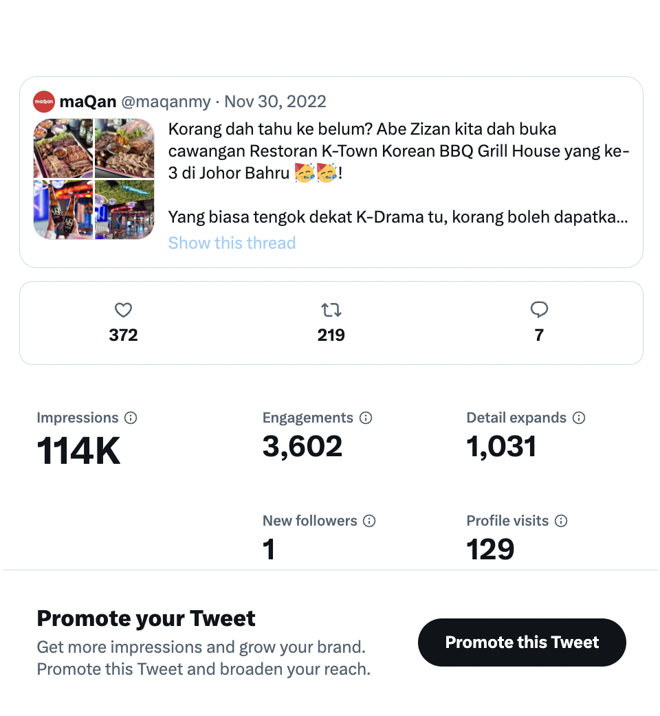Click the @maqanmy handle
The image size is (660, 716).
166,102
